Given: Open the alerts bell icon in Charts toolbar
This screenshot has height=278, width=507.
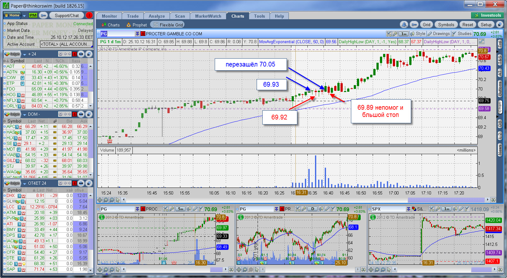Looking at the screenshot, I should pos(404,25).
